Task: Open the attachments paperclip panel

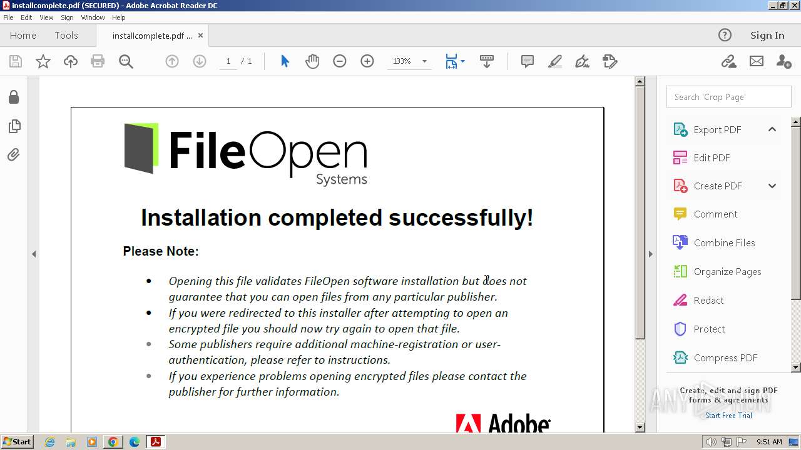Action: pos(14,154)
